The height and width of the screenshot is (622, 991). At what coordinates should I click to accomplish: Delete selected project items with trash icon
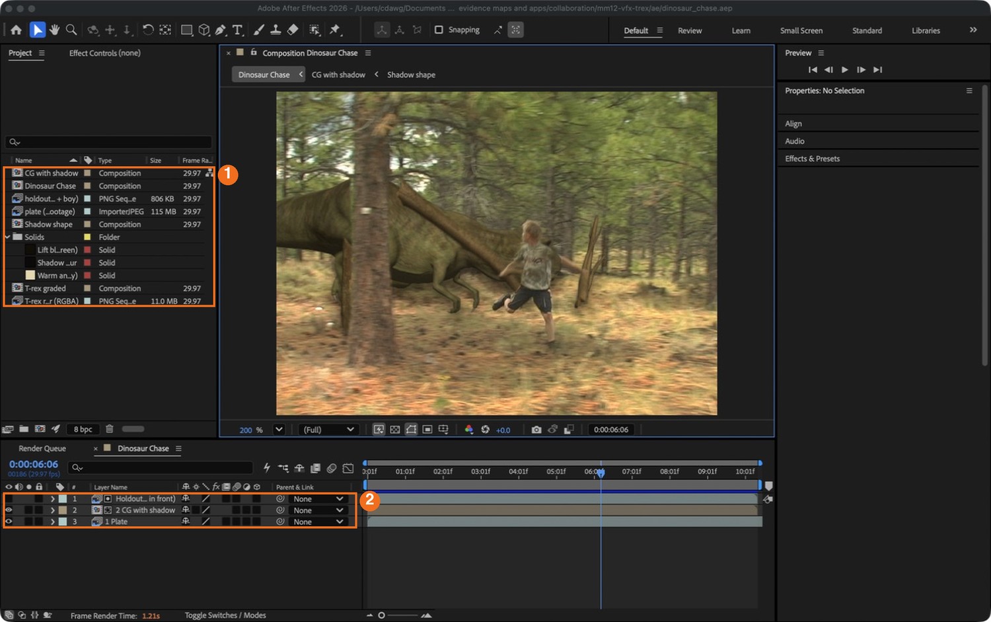point(110,429)
